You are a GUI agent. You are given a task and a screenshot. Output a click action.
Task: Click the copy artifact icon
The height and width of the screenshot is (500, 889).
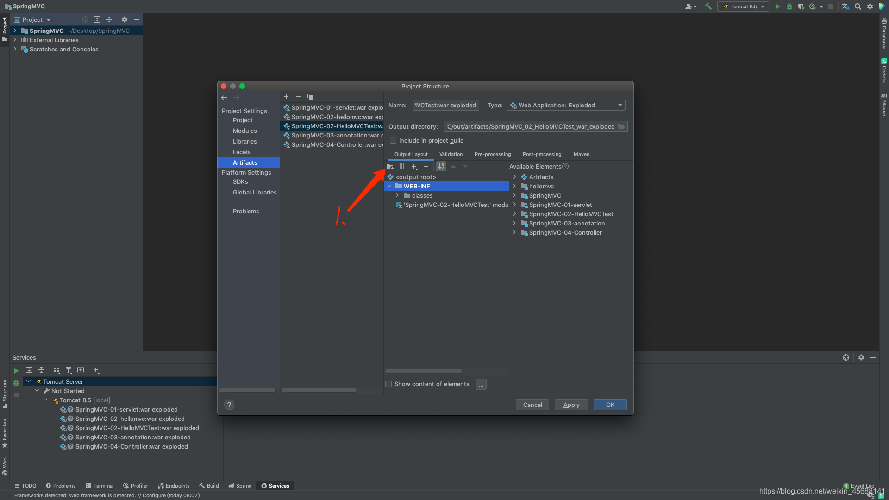310,96
